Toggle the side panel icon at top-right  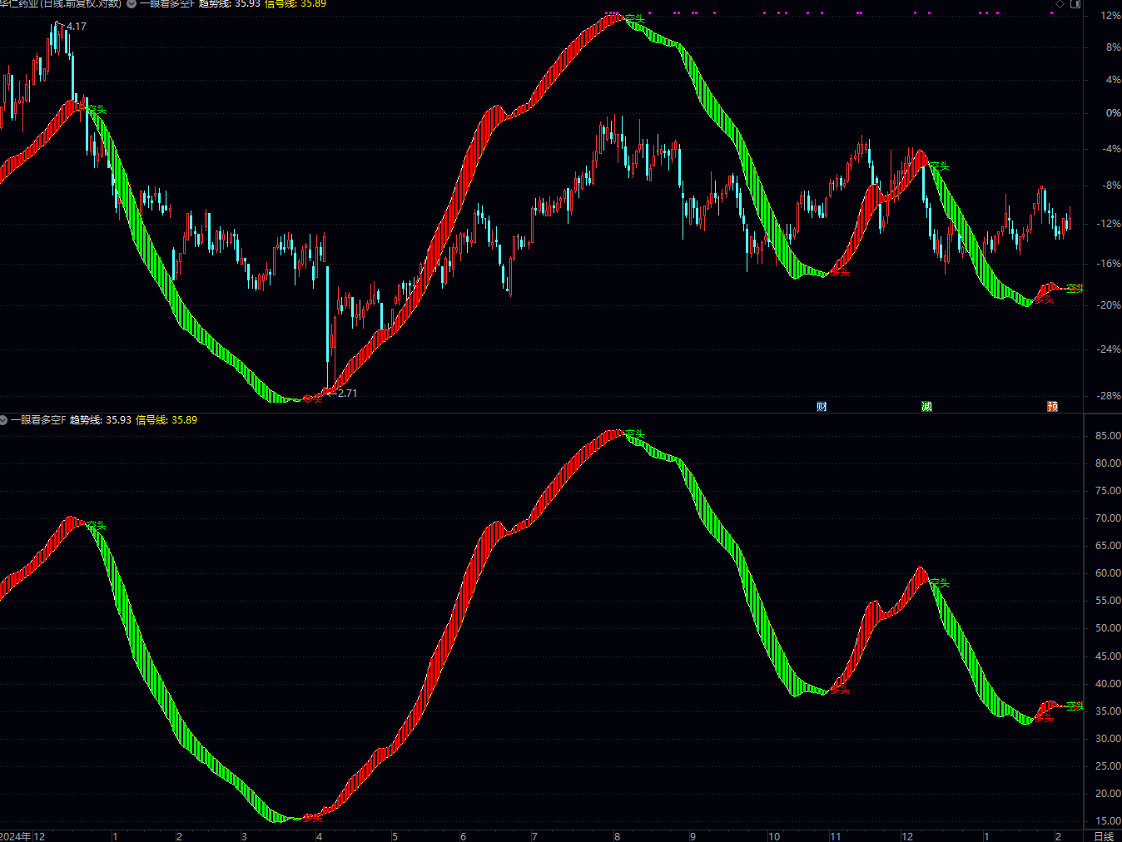click(x=1075, y=4)
